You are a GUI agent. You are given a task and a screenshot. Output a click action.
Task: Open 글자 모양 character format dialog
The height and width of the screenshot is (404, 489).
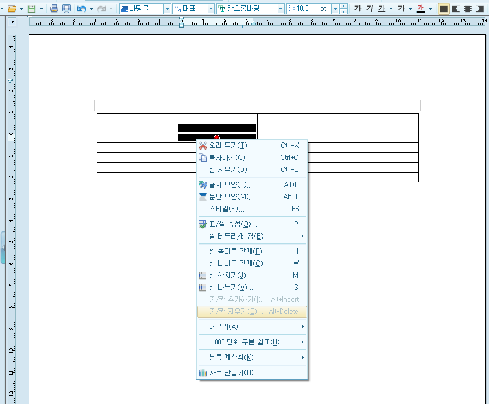coord(252,185)
